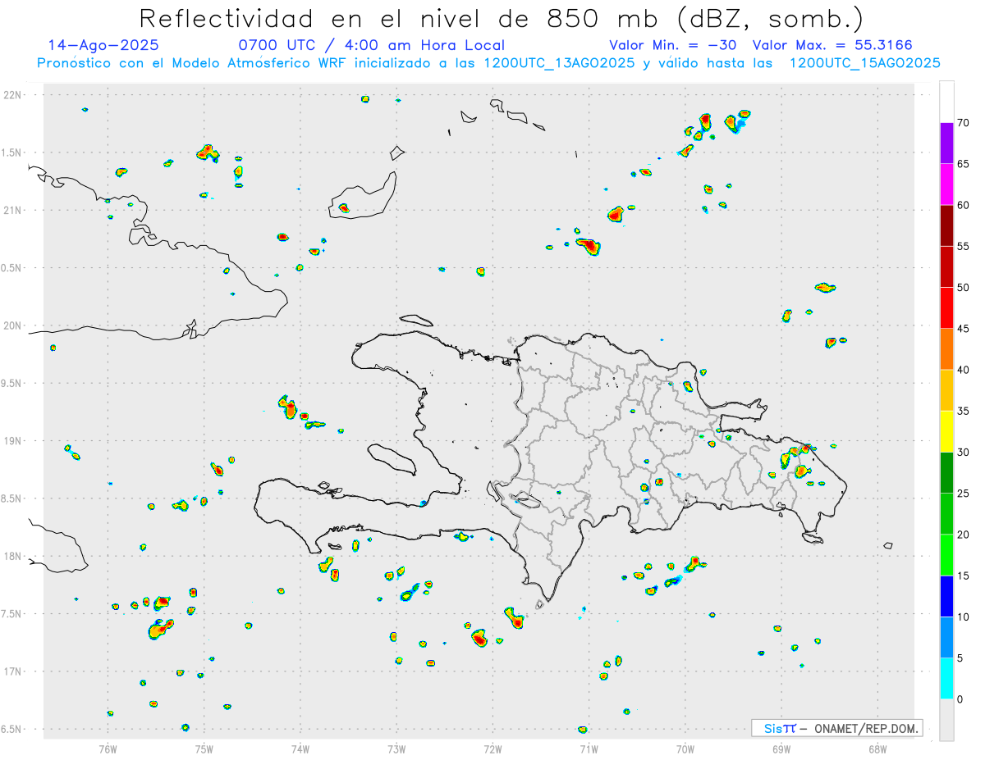
Task: Click the colorbar label '30'
Action: 963,453
